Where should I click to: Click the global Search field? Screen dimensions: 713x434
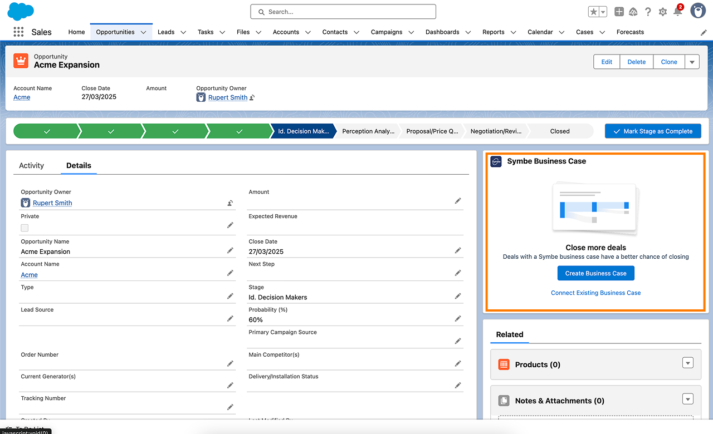(343, 12)
